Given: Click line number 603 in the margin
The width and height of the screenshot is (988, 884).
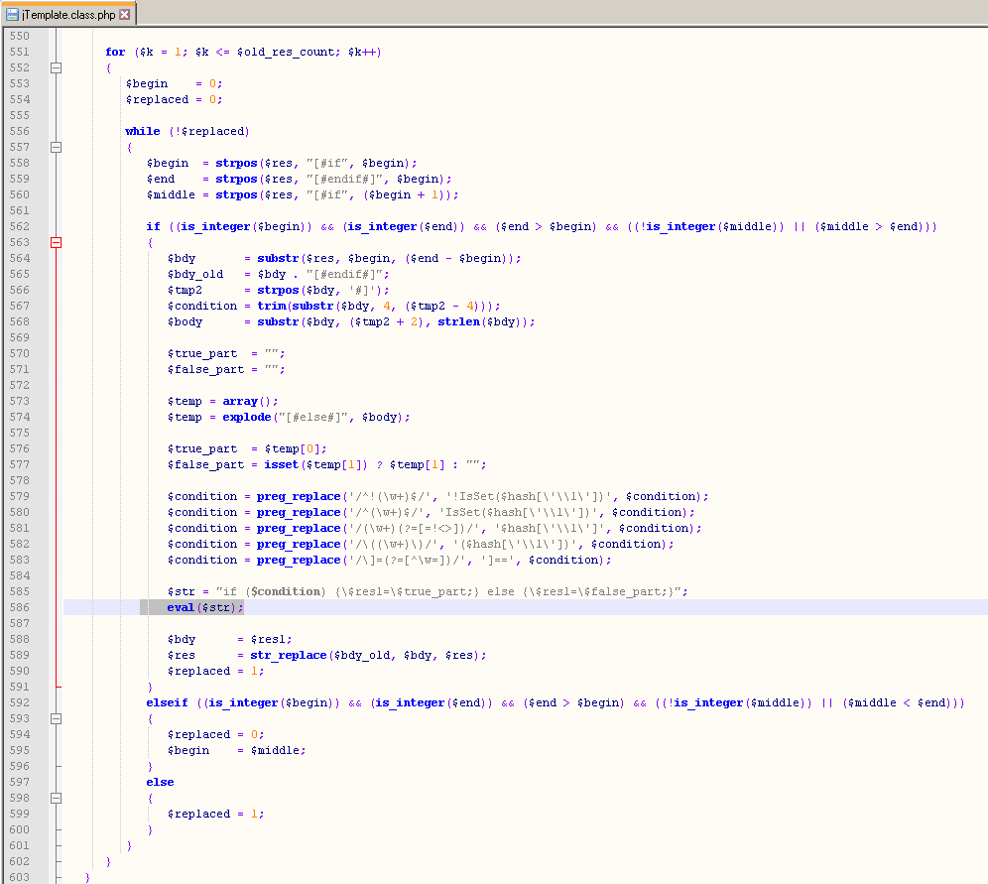Looking at the screenshot, I should point(19,877).
